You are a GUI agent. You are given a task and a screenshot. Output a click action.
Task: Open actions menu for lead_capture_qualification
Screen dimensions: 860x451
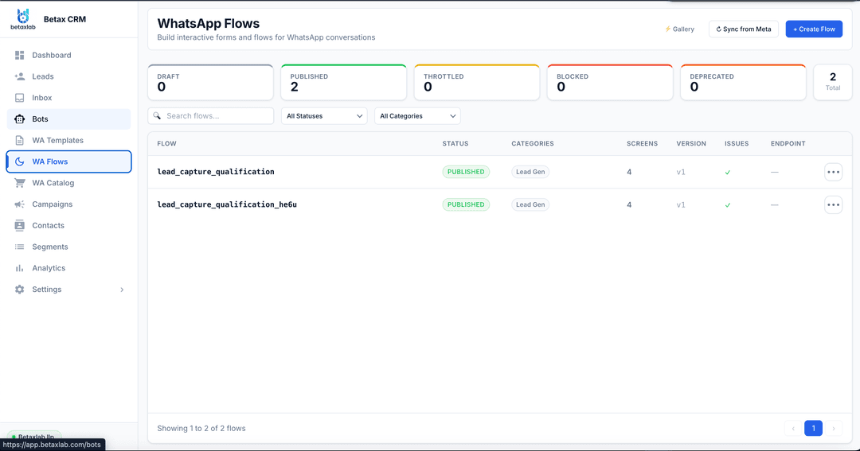pos(833,172)
